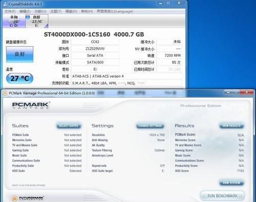Click the 良好 health status button
Image resolution: width=256 pixels, height=202 pixels.
19,54
